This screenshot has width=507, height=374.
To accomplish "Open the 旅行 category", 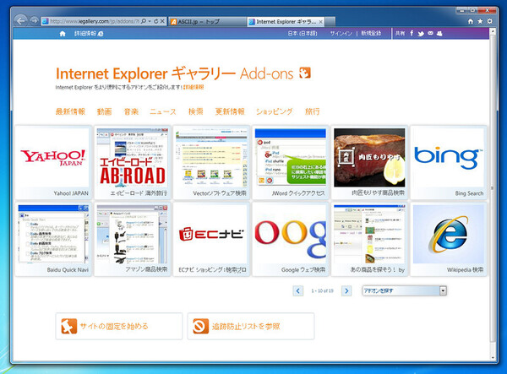I will tap(313, 111).
